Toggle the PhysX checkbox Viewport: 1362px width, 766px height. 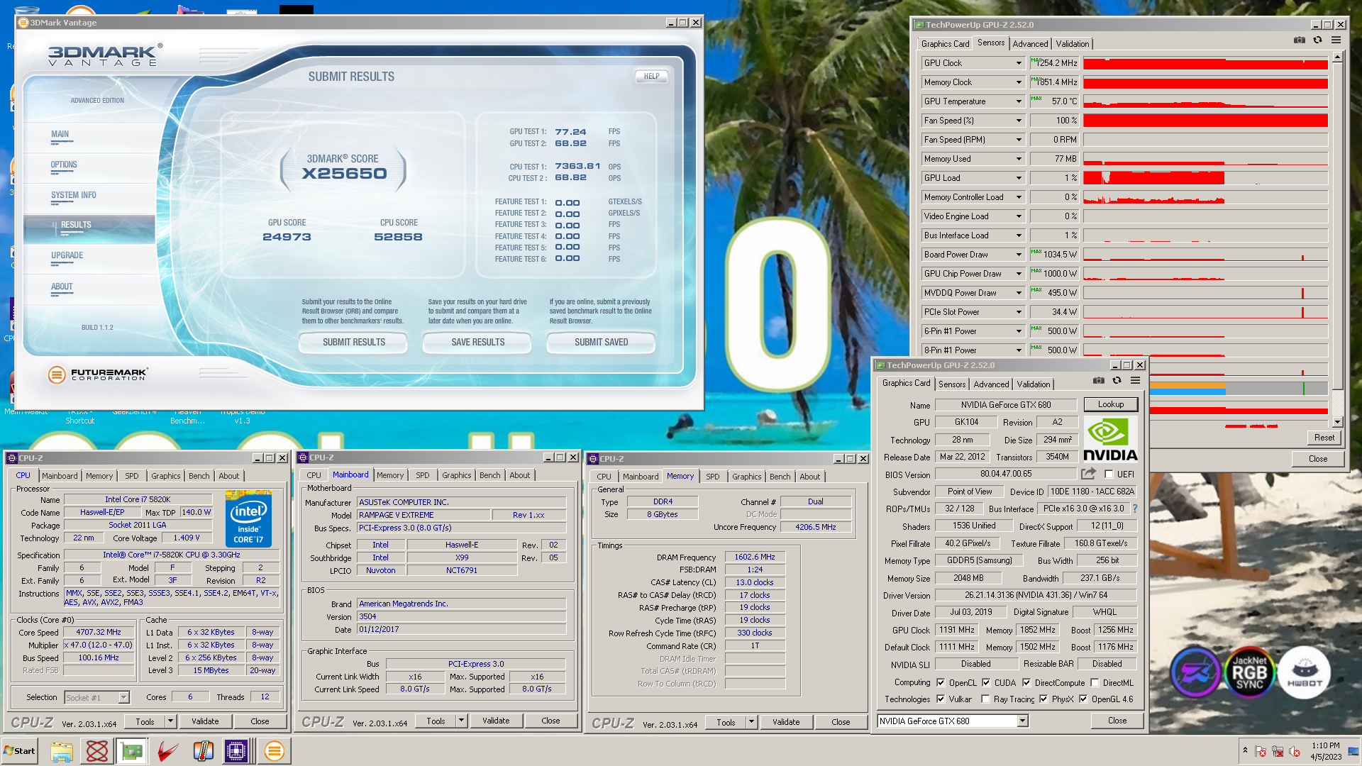pyautogui.click(x=1043, y=699)
